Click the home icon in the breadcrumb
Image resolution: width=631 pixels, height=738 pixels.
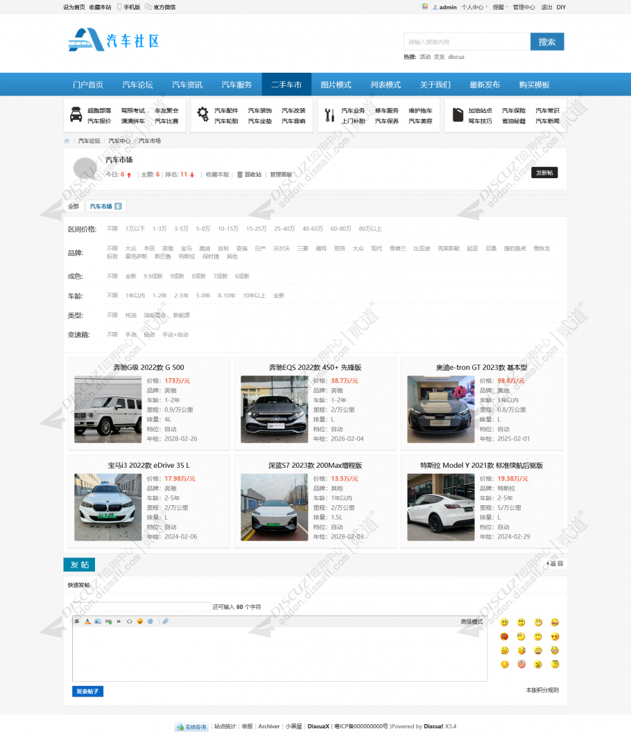coord(67,141)
